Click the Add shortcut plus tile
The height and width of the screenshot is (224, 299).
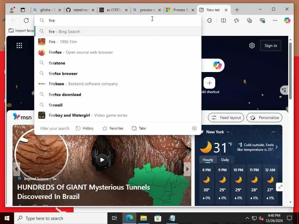(209, 83)
